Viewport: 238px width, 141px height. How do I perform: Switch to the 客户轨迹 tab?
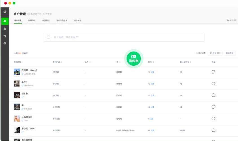pyautogui.click(x=78, y=21)
